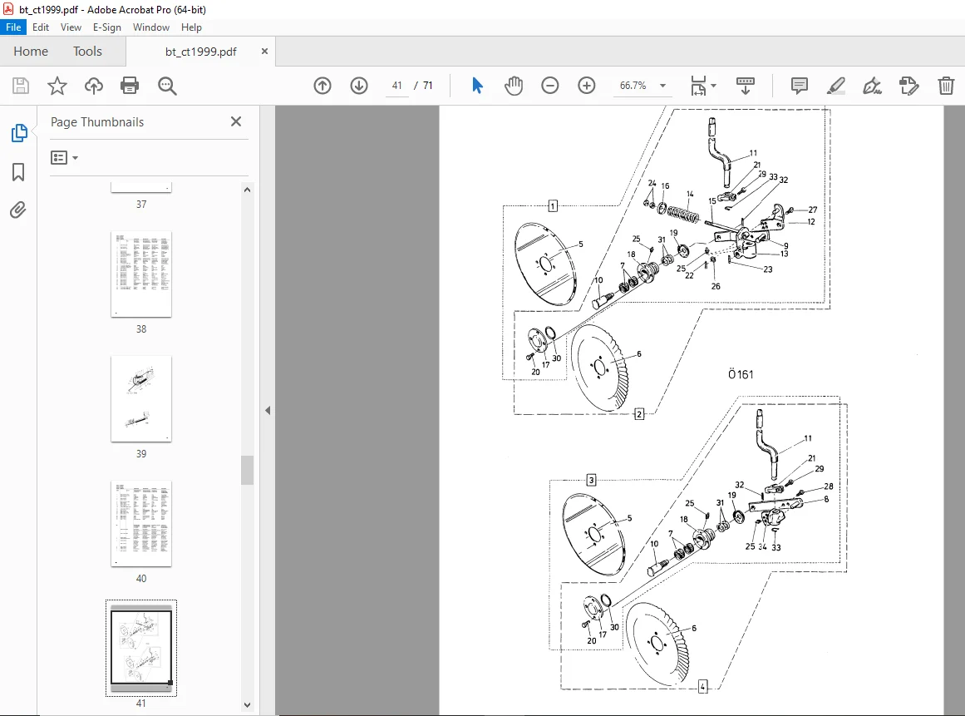Close the Page Thumbnails panel

[236, 121]
